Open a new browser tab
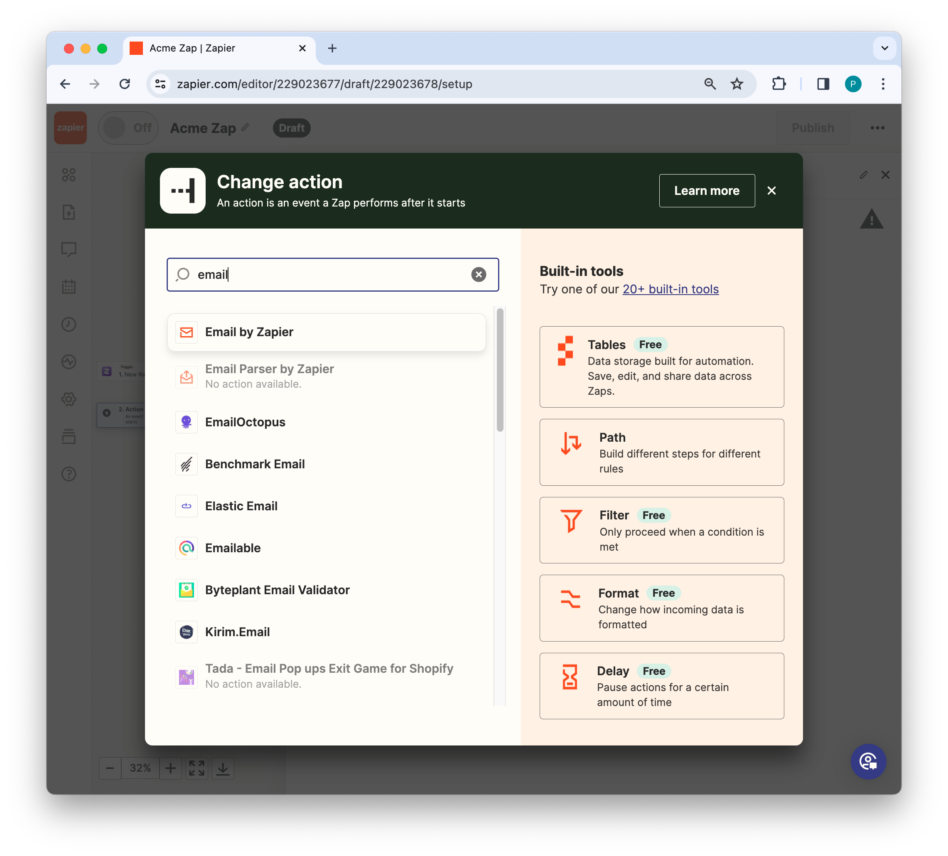 (332, 48)
